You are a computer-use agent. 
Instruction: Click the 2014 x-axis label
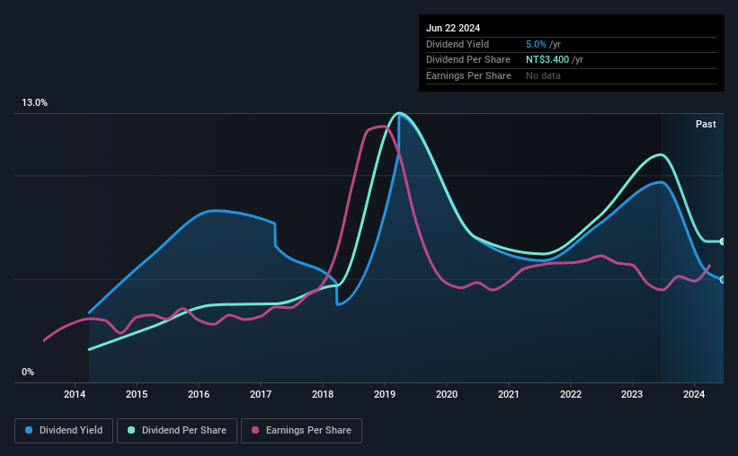[75, 394]
